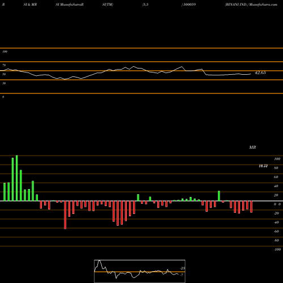Click the MR axis label -100

click(x=277, y=250)
